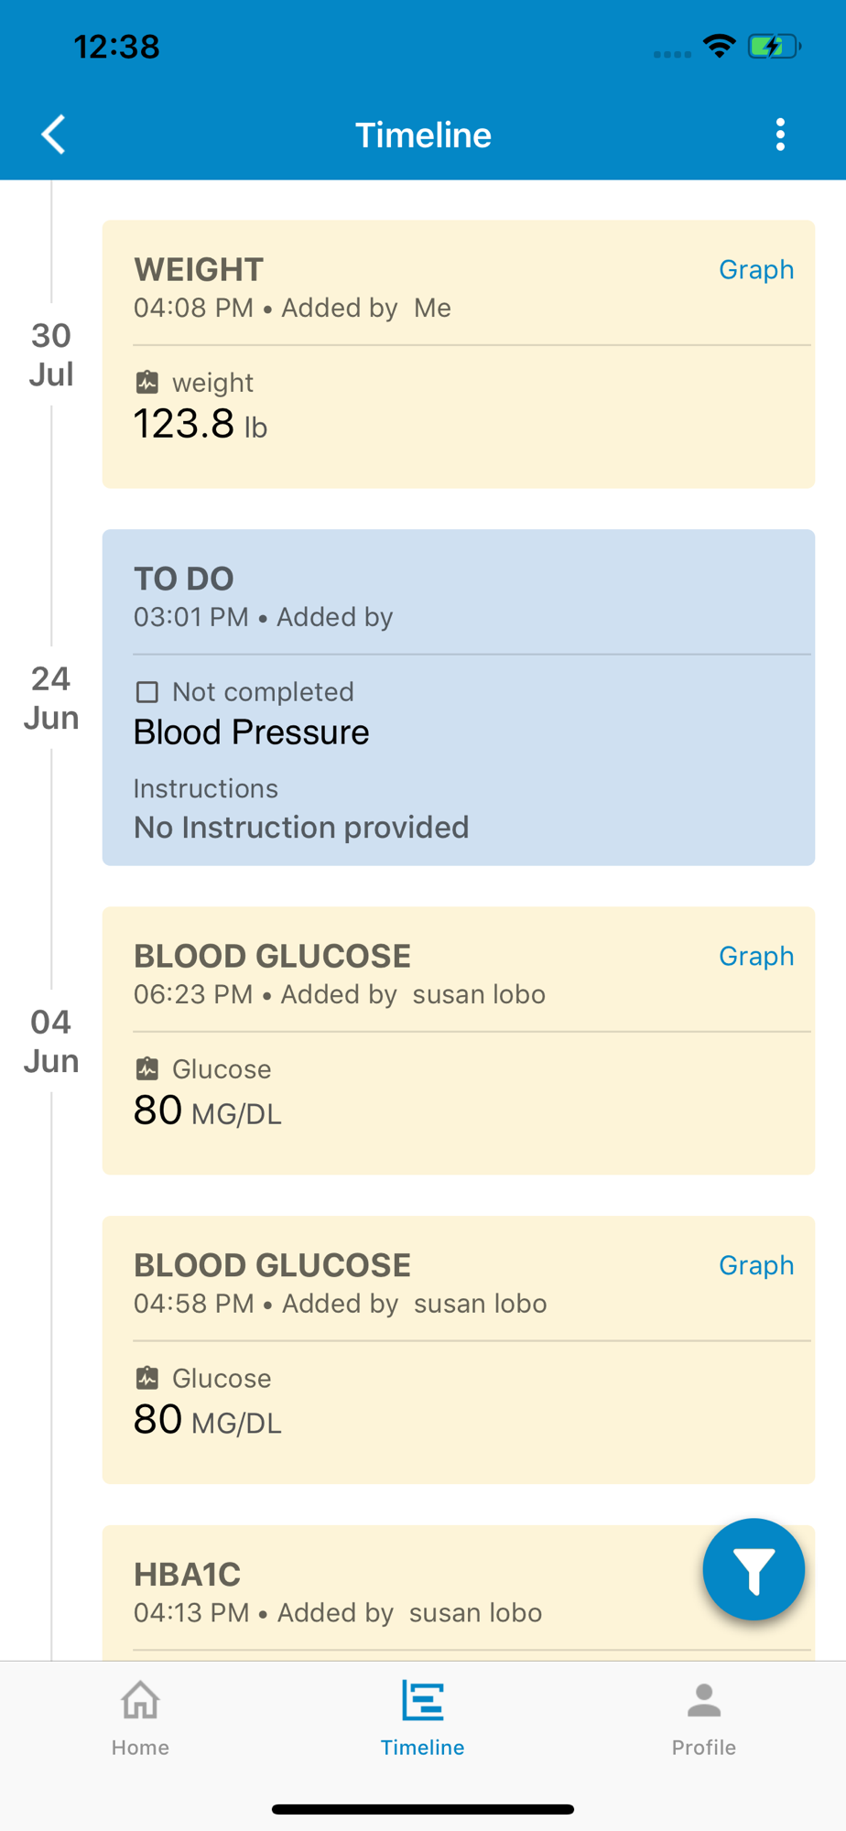
Task: Tap the 123.8 lb weight value
Action: click(201, 424)
